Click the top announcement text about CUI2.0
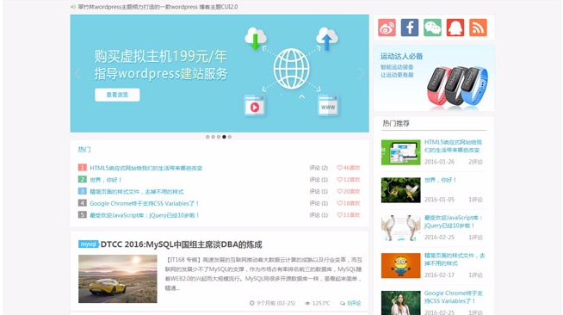 coord(158,7)
